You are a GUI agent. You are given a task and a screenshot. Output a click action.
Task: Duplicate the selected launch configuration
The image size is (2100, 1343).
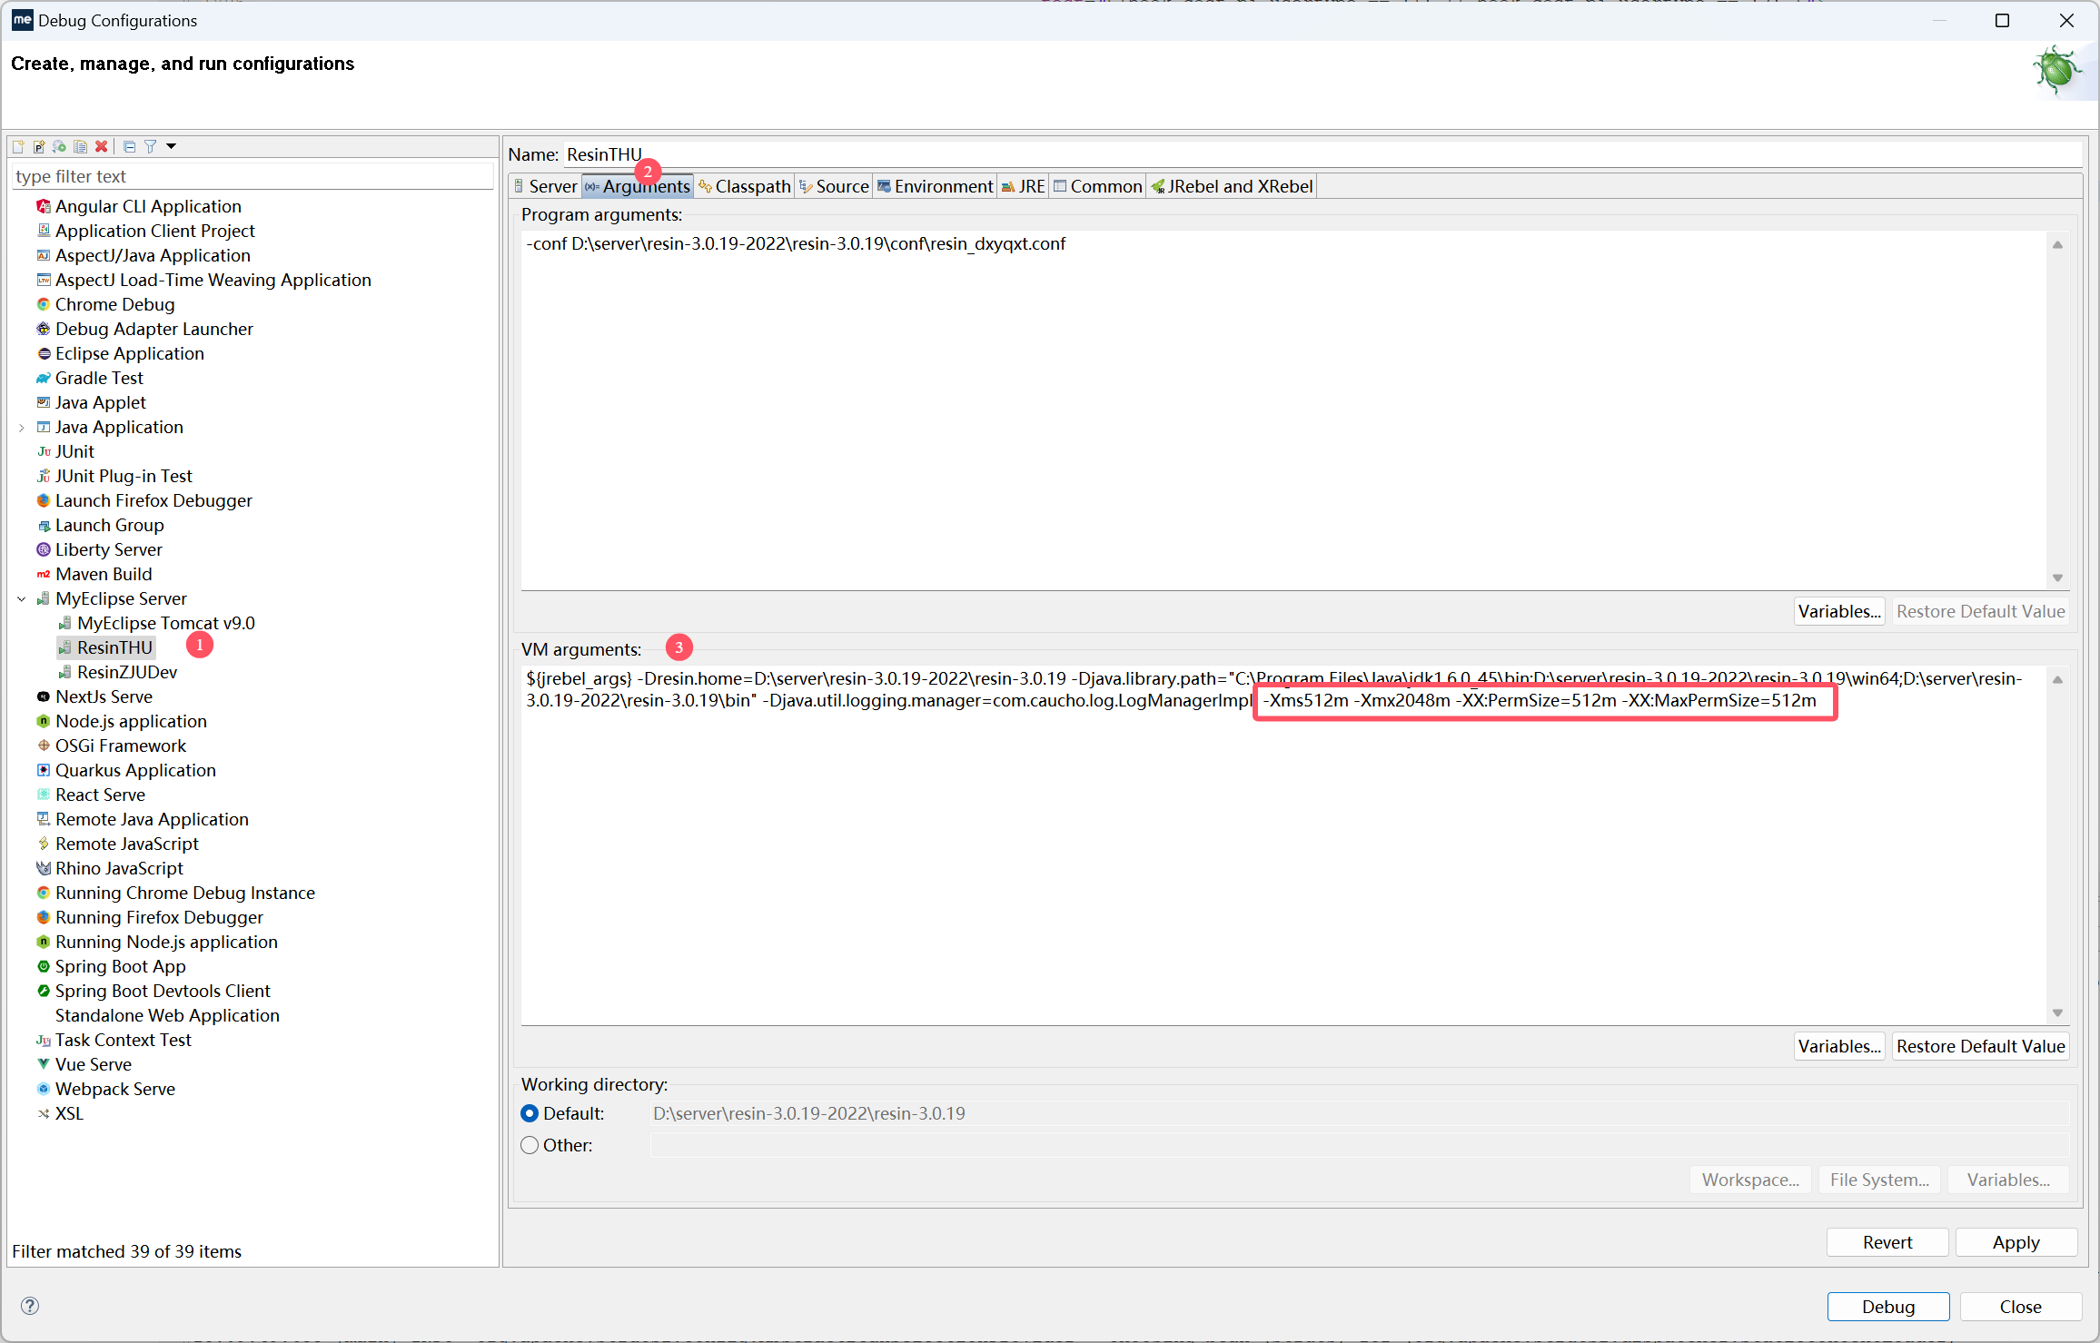[81, 146]
